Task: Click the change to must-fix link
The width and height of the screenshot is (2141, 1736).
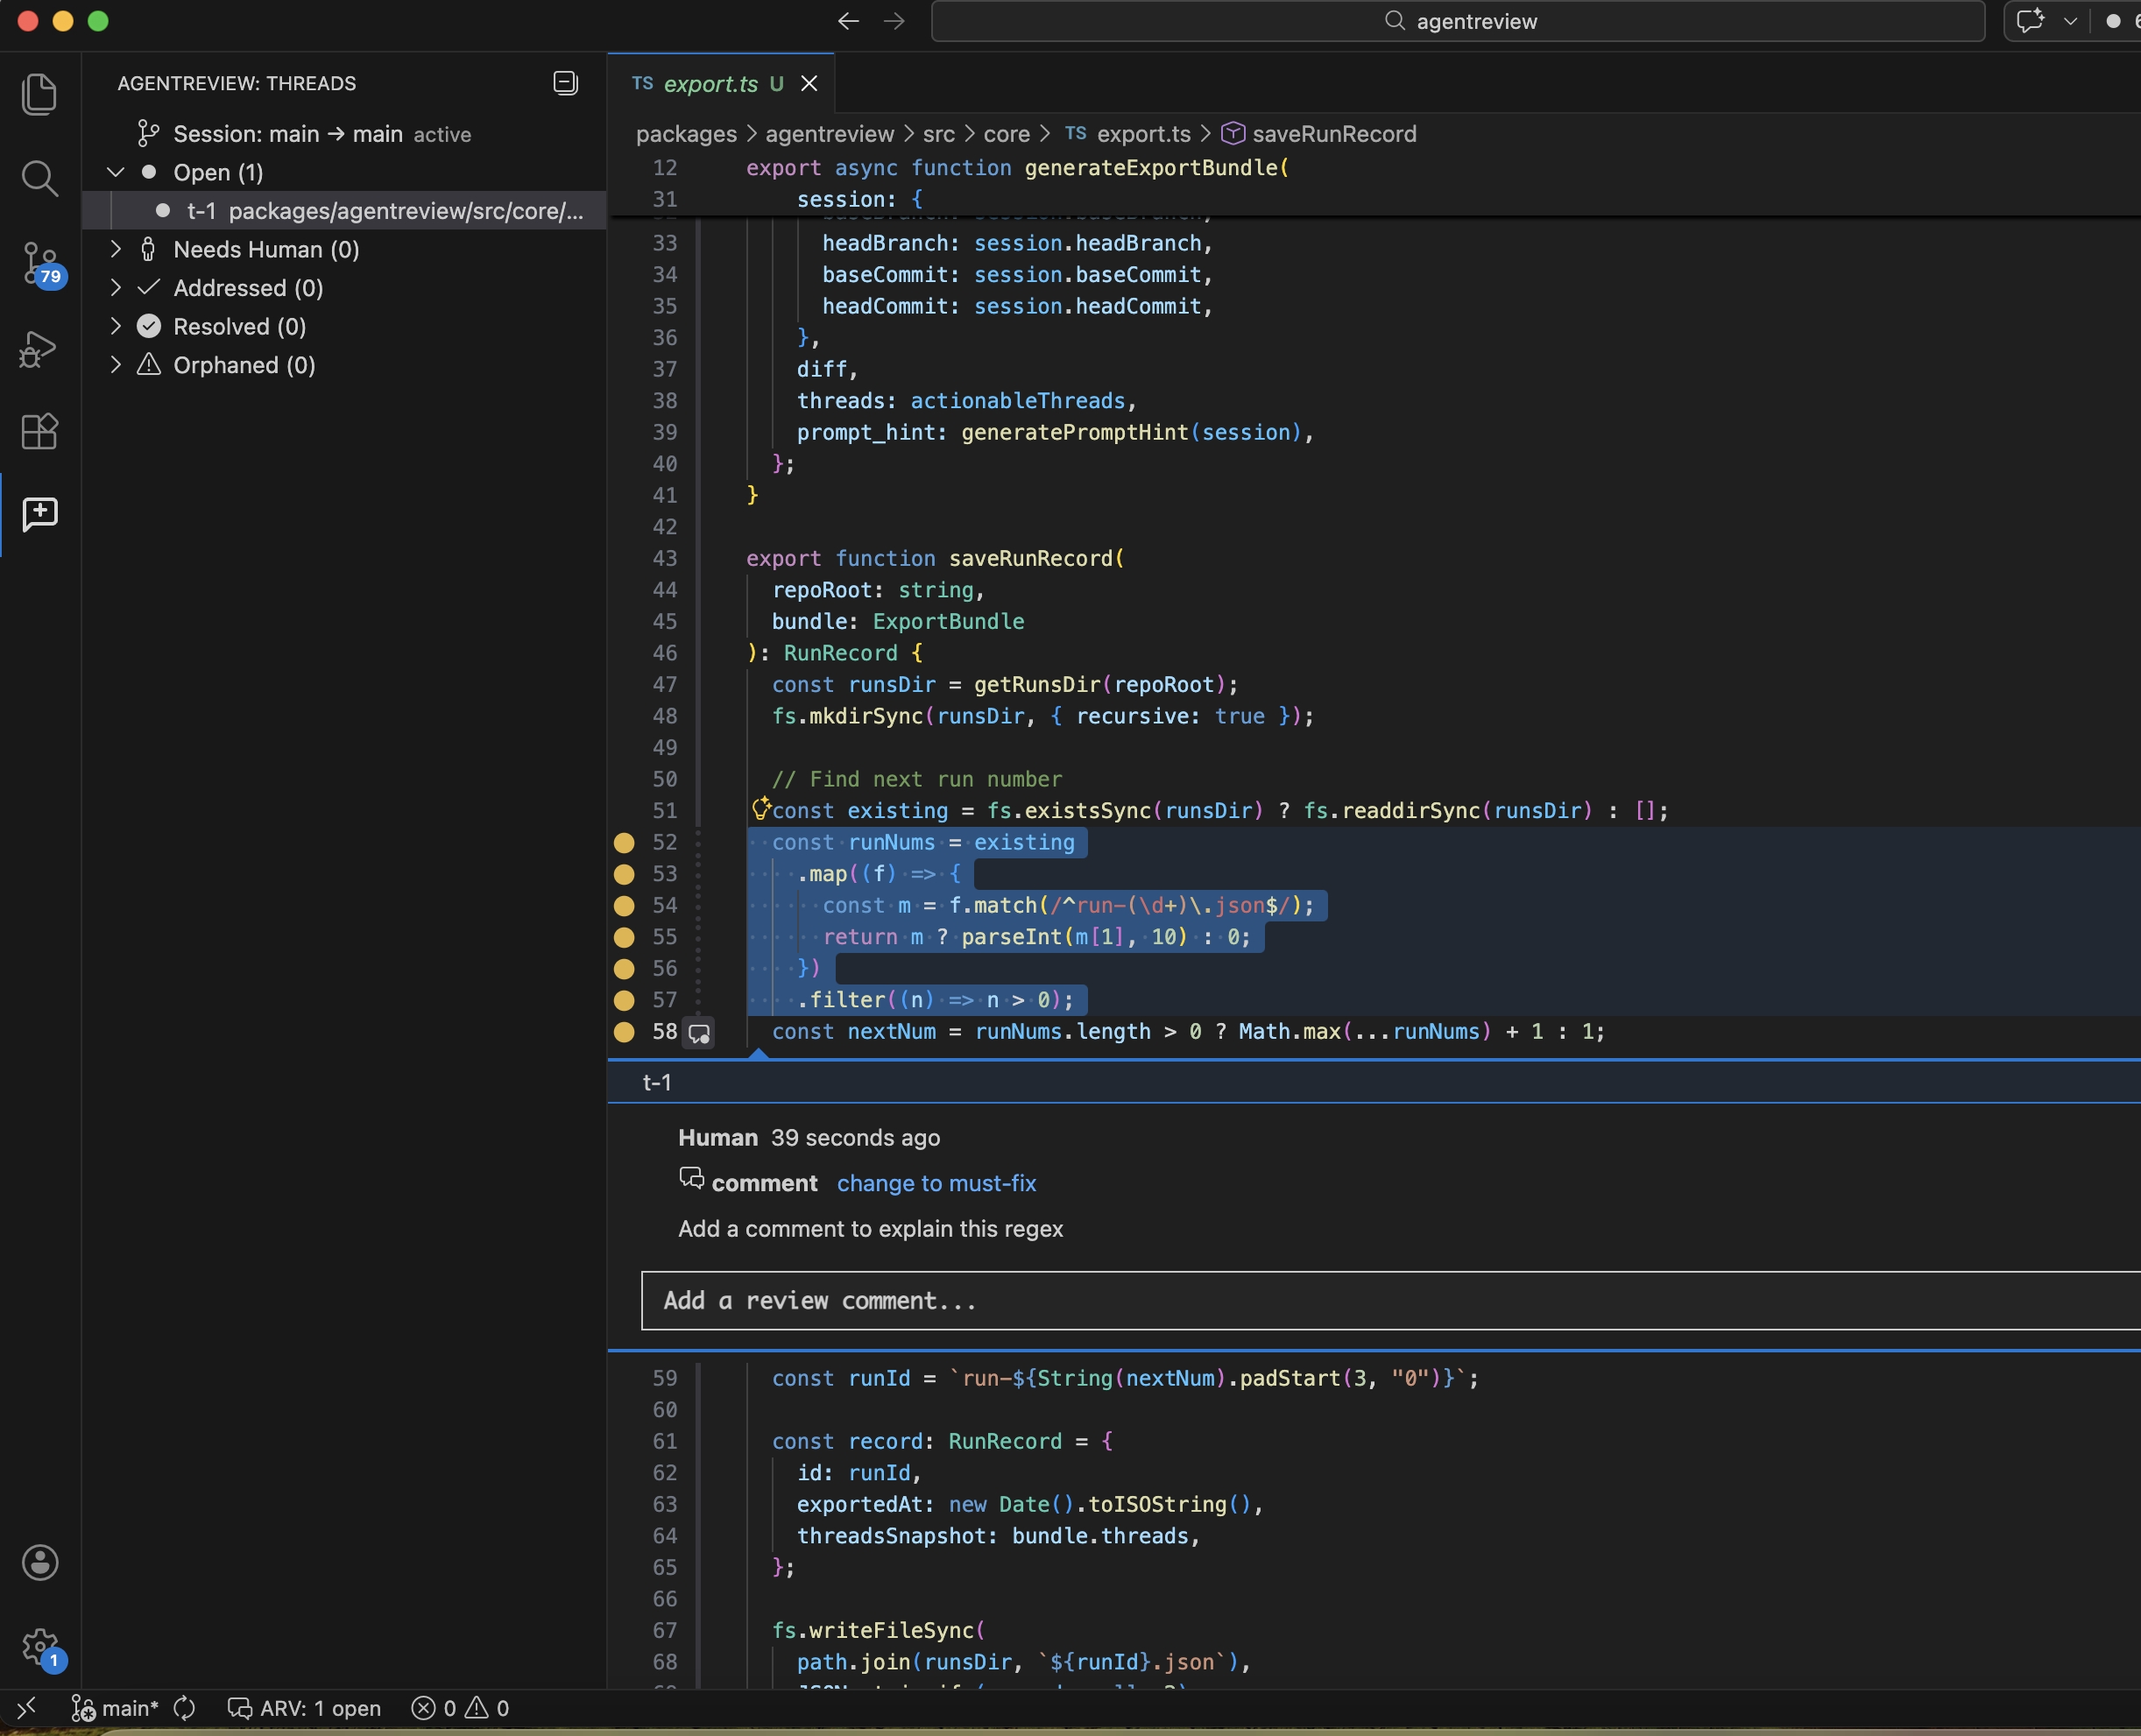Action: click(936, 1183)
